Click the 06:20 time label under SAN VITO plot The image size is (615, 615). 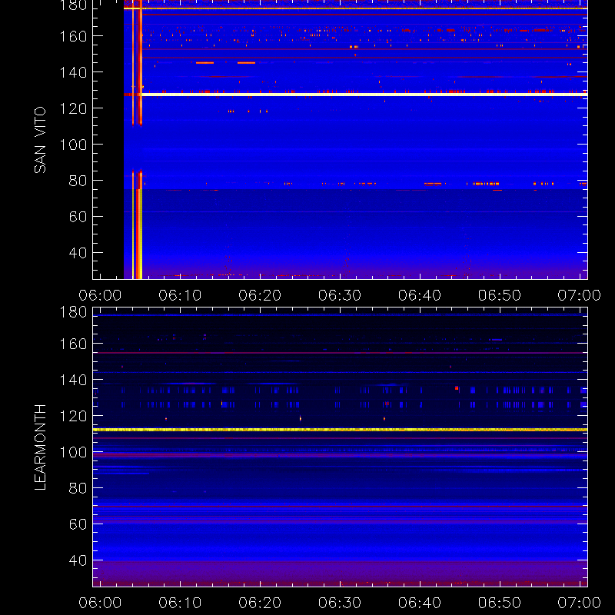point(260,295)
